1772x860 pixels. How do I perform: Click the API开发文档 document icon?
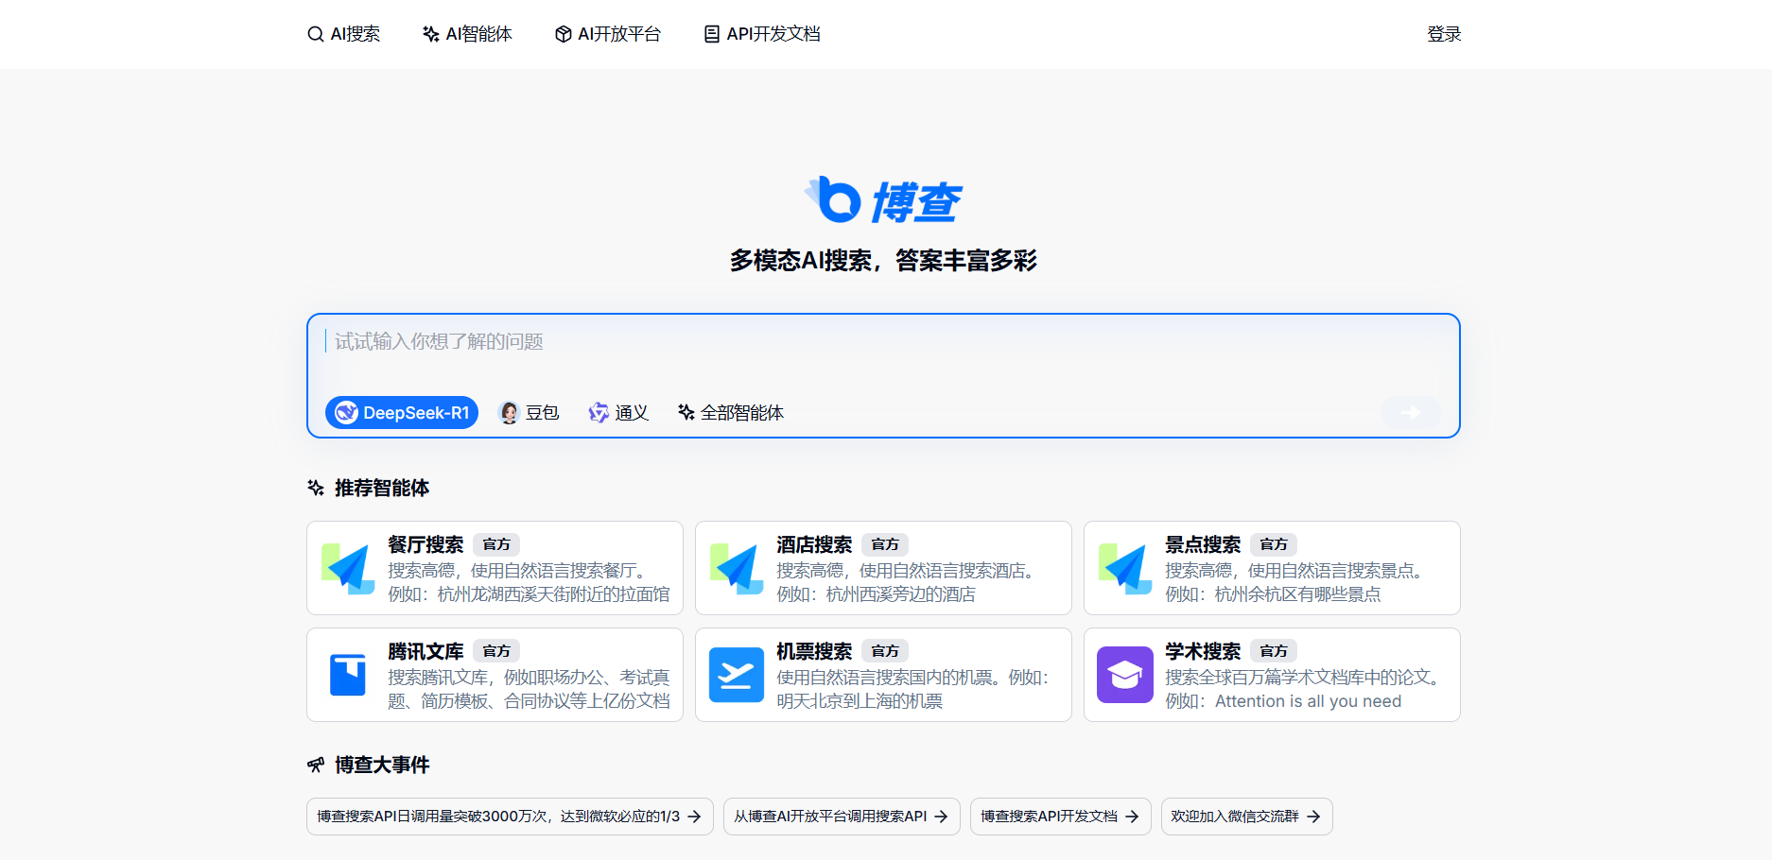click(712, 34)
